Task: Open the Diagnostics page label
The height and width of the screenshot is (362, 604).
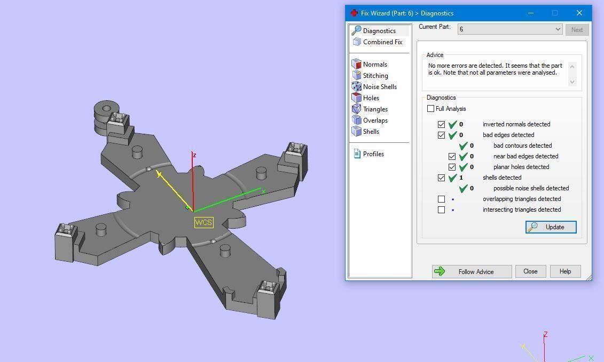Action: [x=379, y=31]
